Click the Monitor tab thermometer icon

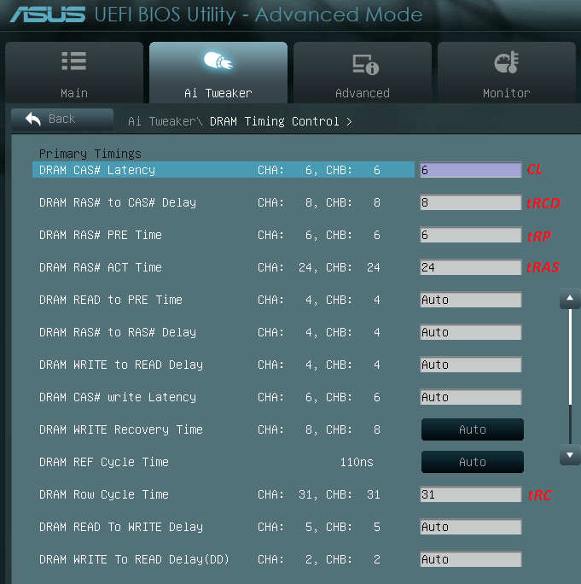tap(507, 62)
